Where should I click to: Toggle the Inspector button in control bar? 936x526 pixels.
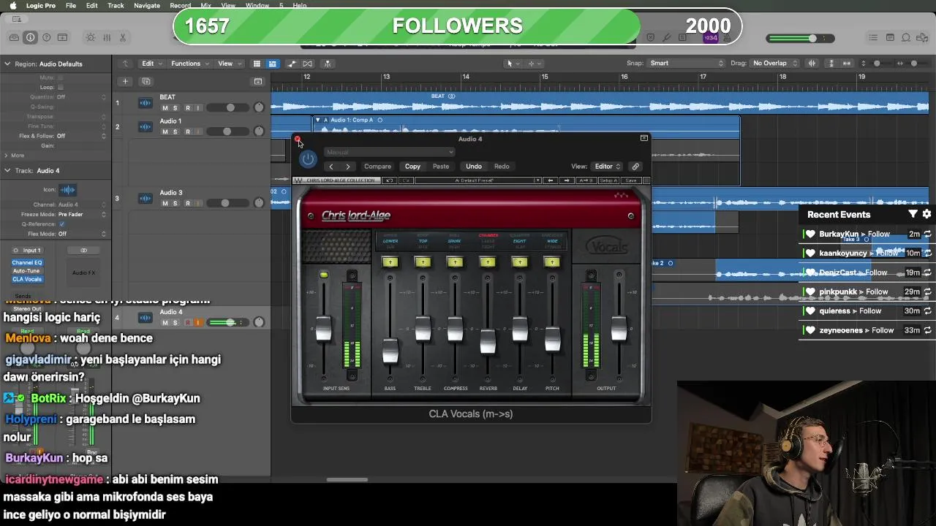[x=30, y=38]
